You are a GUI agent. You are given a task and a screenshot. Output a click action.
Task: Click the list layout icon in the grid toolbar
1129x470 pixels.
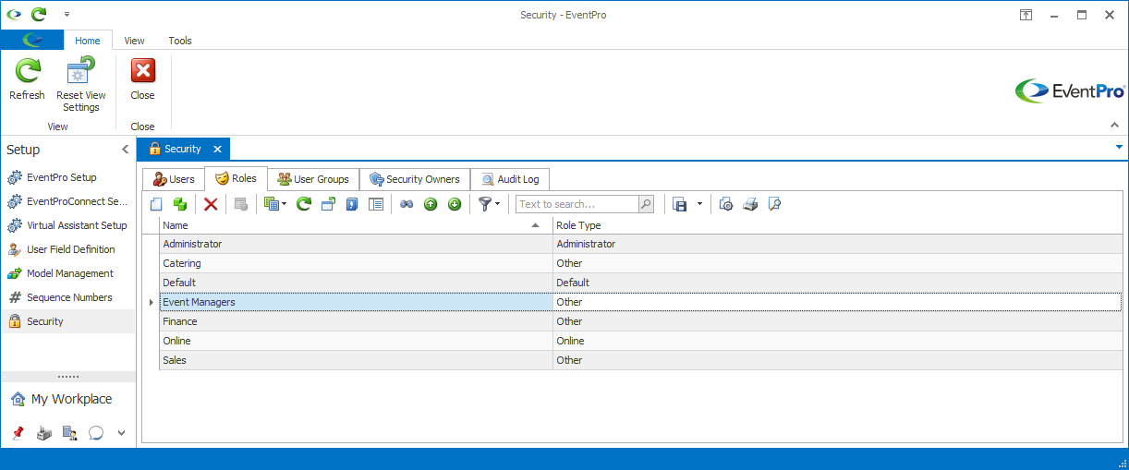coord(376,204)
